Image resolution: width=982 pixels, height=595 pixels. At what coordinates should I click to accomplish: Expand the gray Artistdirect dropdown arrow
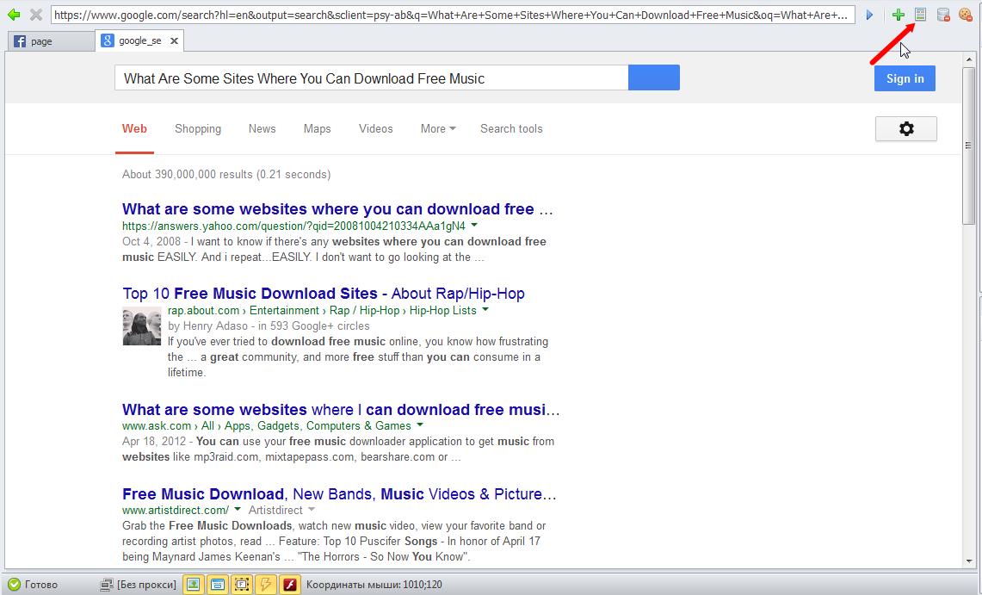pos(312,509)
